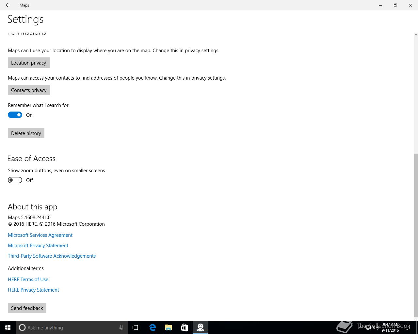Click the 'Maps 5.1608.2441.0' version text

29,217
